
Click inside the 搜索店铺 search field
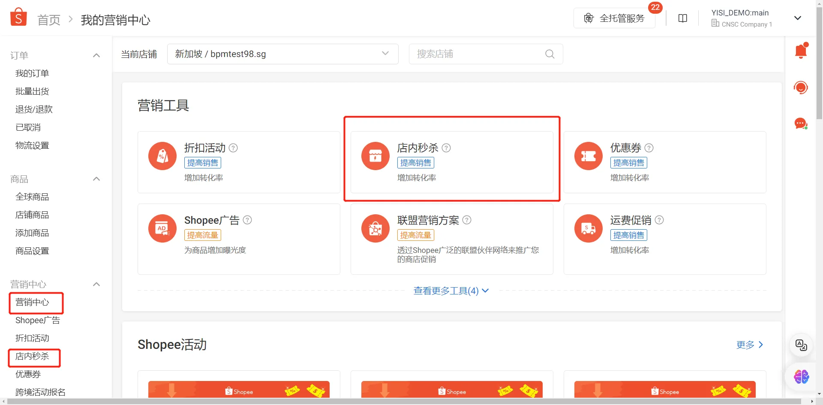click(x=472, y=54)
